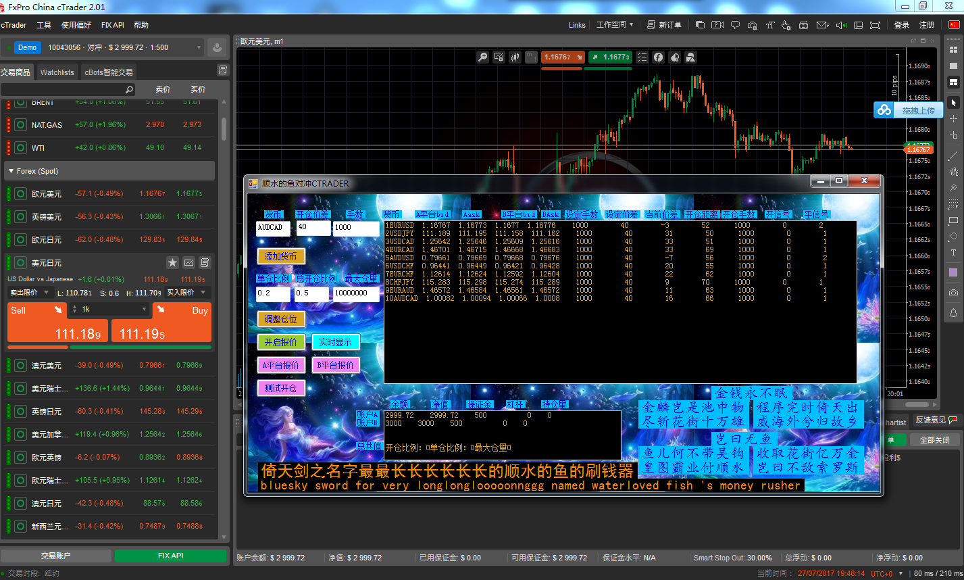Click the AUDCAD currency input field
964x580 pixels.
point(273,228)
